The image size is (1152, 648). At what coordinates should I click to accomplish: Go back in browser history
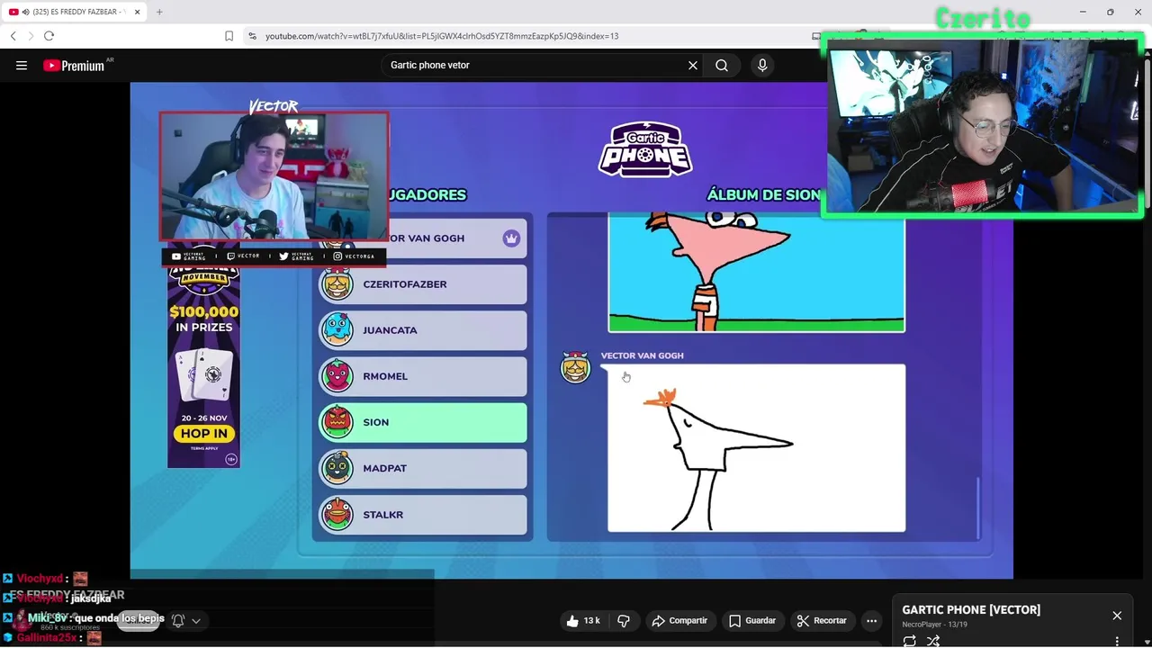coord(13,36)
